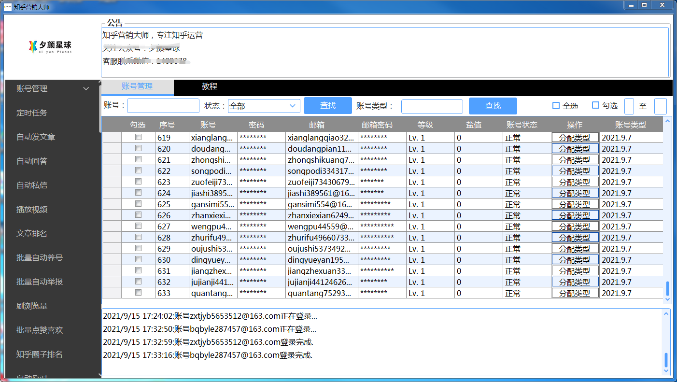The width and height of the screenshot is (677, 382).
Task: Click 查找 button next to 状态 dropdown
Action: coord(327,106)
